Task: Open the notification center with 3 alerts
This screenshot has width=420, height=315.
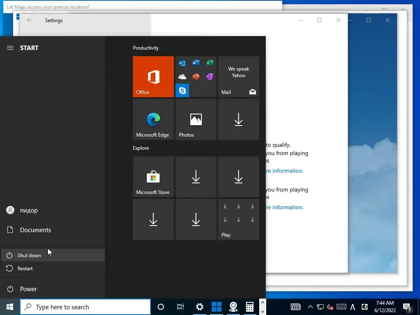Action: point(407,307)
